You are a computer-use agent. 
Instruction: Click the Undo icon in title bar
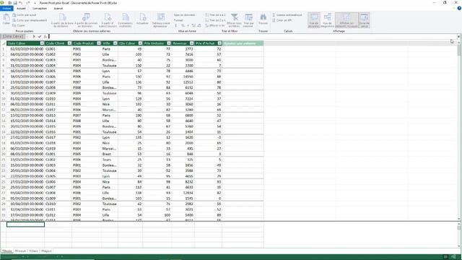[x=21, y=3]
